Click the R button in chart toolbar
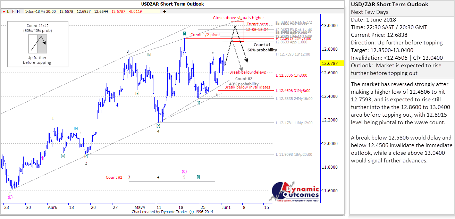The height and width of the screenshot is (219, 455). pyautogui.click(x=18, y=11)
